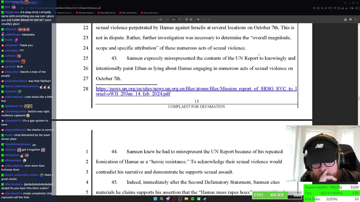Click the fit to page icon
360x202 pixels.
(186, 19)
